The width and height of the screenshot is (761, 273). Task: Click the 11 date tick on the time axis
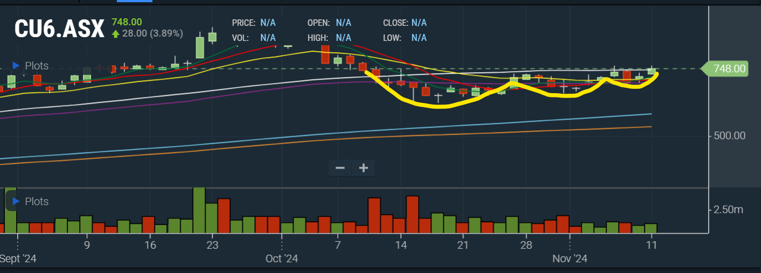coord(652,245)
